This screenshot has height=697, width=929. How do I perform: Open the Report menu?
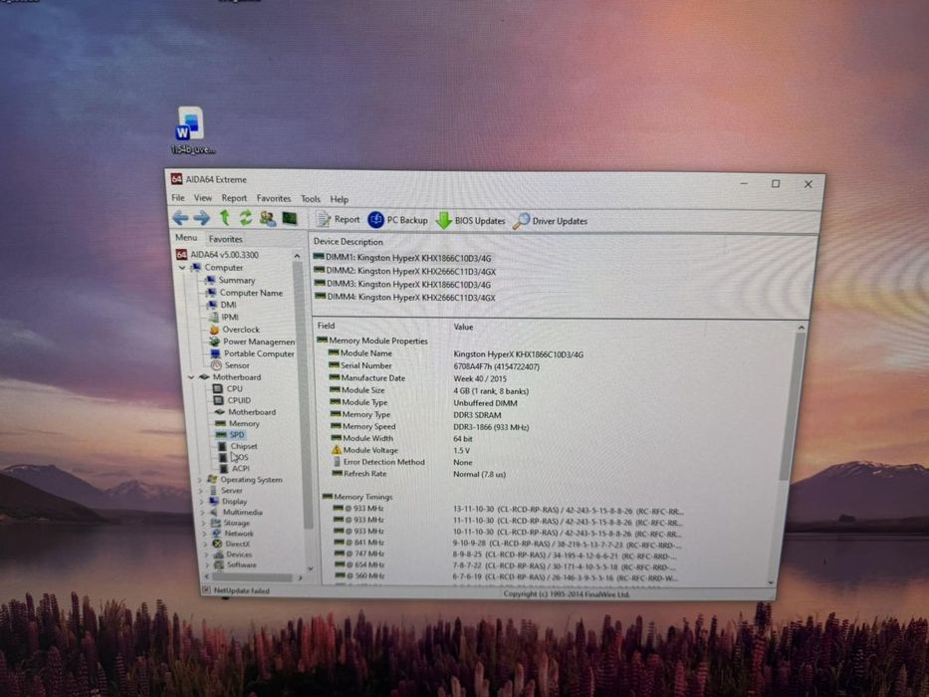click(x=234, y=198)
